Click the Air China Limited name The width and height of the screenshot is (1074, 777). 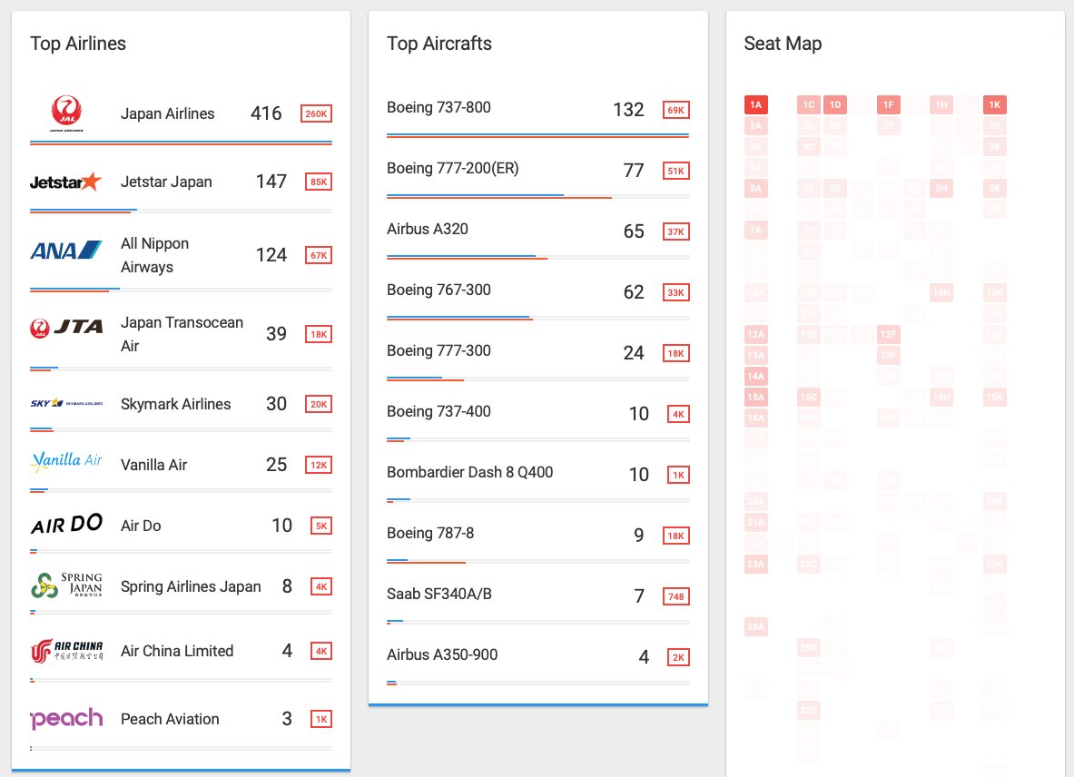coord(177,651)
